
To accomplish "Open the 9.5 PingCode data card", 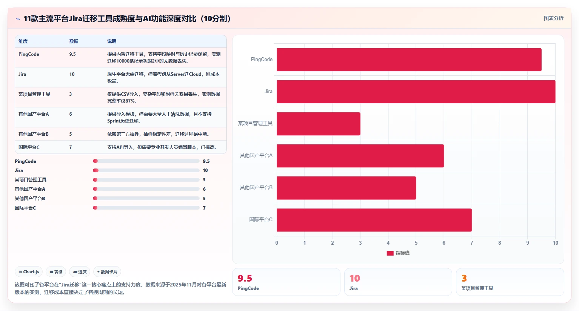I will click(x=286, y=282).
